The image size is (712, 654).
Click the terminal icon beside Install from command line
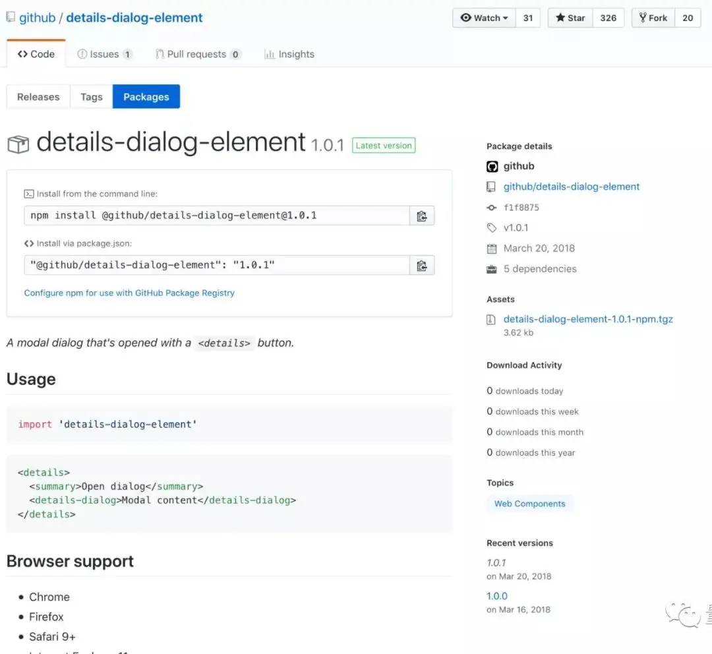(28, 194)
